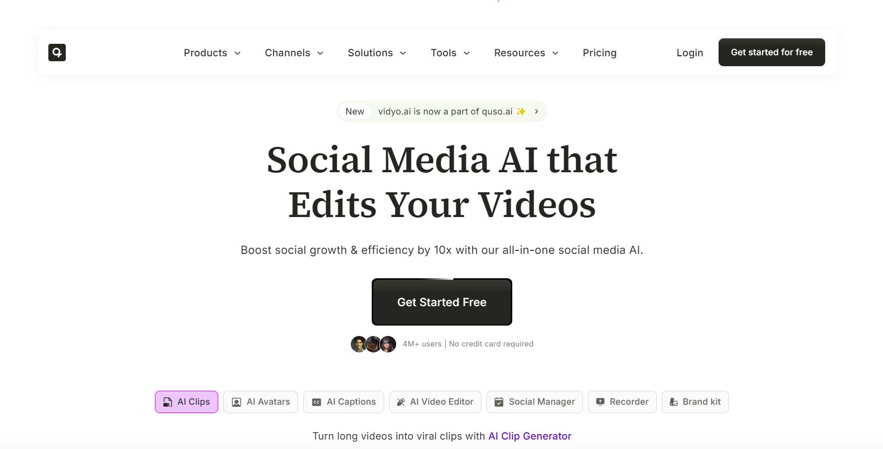Open the Pricing page

coord(599,53)
